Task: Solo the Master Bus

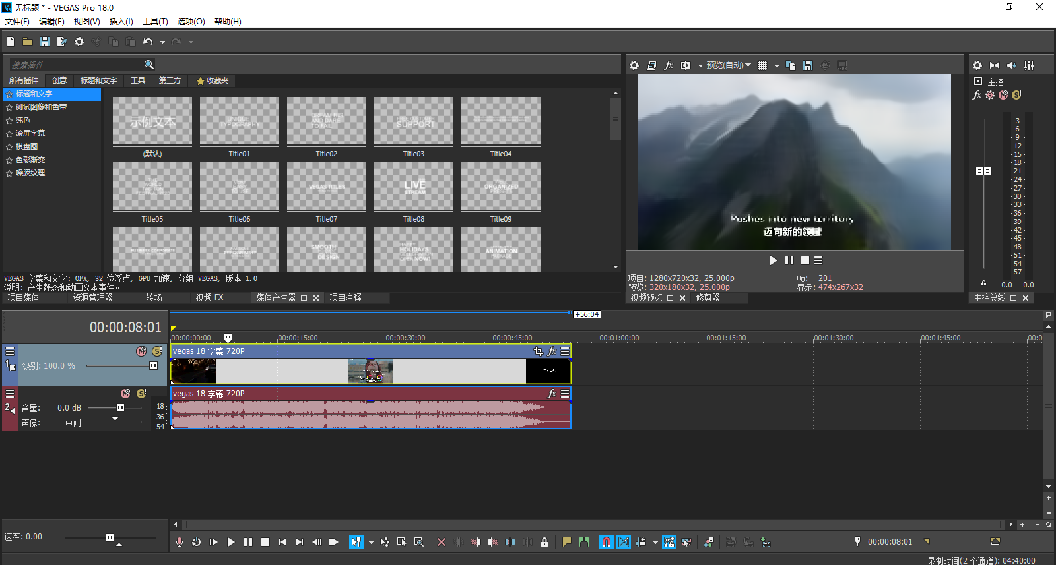Action: 1016,95
